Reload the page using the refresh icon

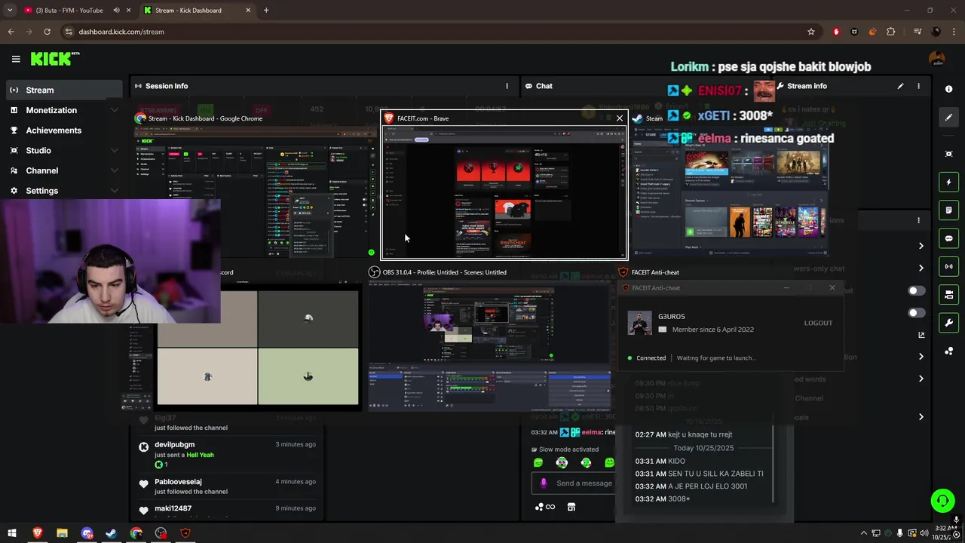(47, 32)
